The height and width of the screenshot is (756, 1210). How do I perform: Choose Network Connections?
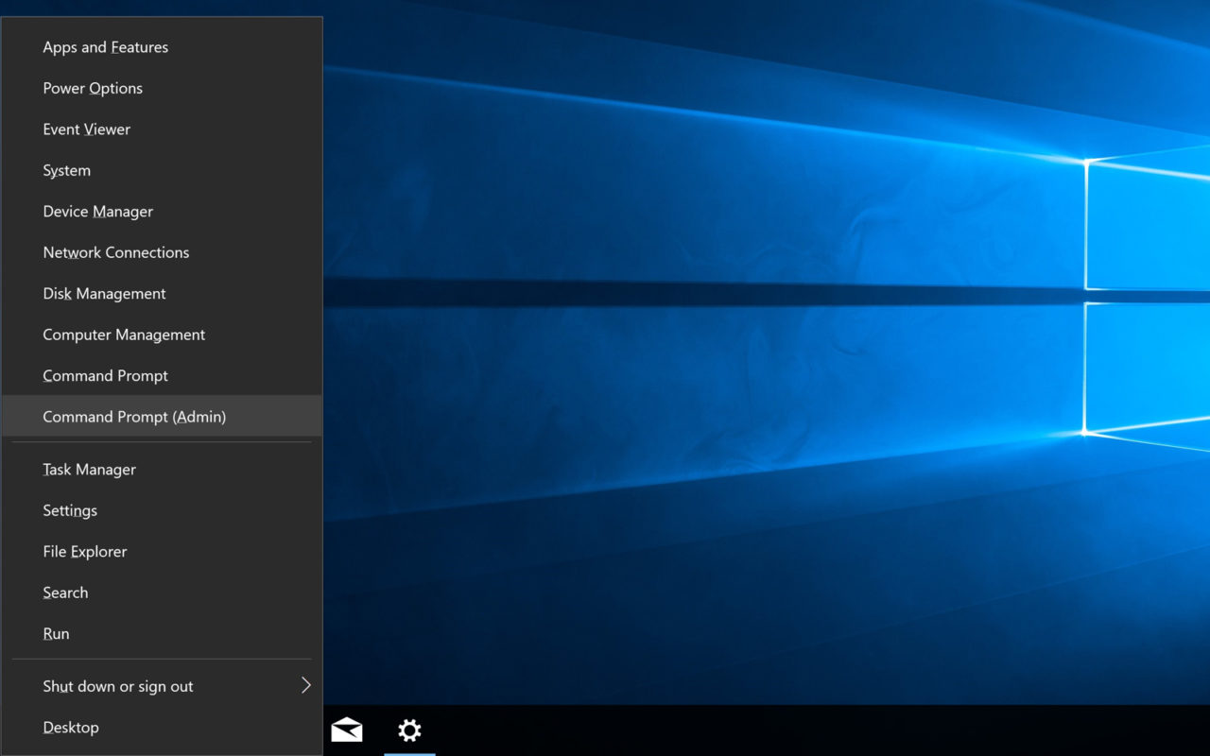[116, 252]
